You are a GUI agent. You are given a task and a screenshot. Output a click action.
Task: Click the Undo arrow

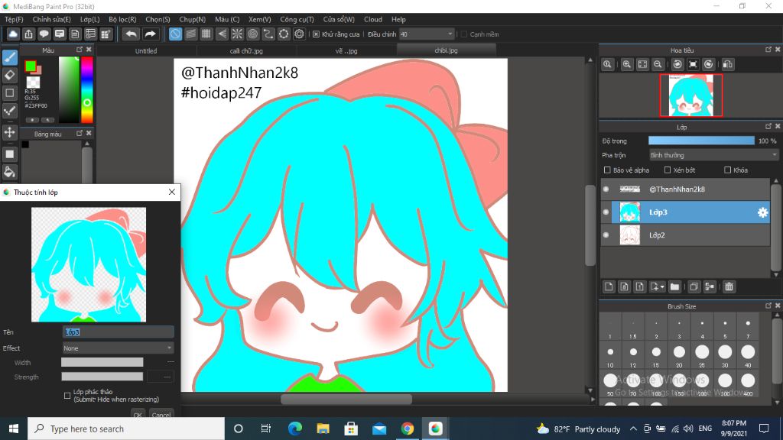pyautogui.click(x=131, y=34)
